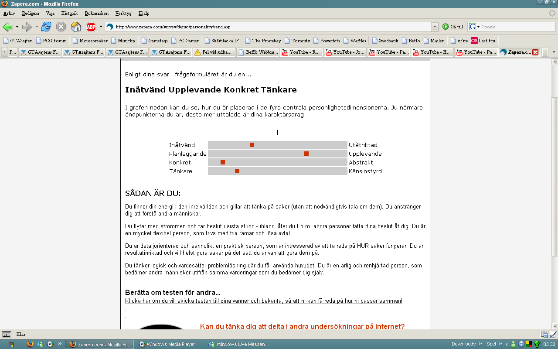558x349 pixels.
Task: Switch to the Fel vid sidhä... warning tab
Action: (x=214, y=52)
